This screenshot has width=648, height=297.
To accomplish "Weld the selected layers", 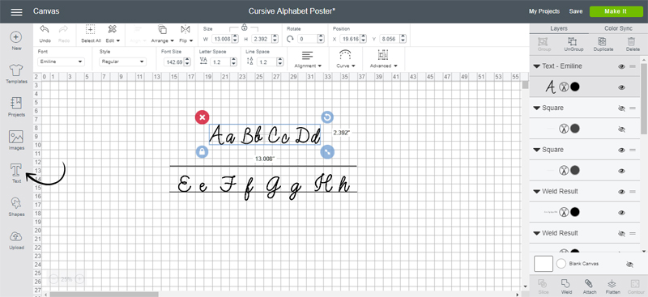I will point(566,286).
